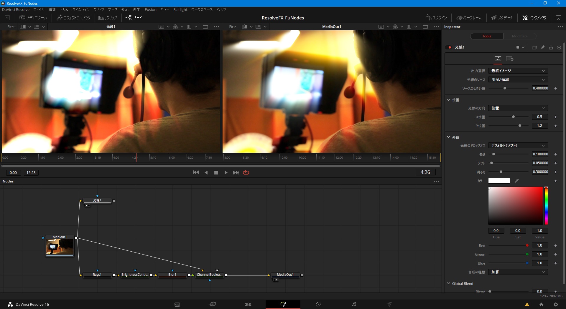566x309 pixels.
Task: Open the Cut page icon in bottom bar
Action: 213,304
